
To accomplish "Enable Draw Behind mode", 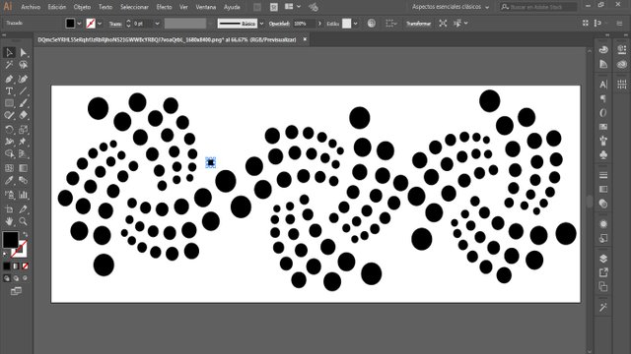I will click(x=16, y=277).
